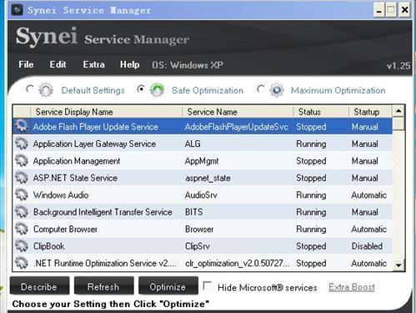
Task: Close the Synei Service Manager window
Action: (404, 10)
